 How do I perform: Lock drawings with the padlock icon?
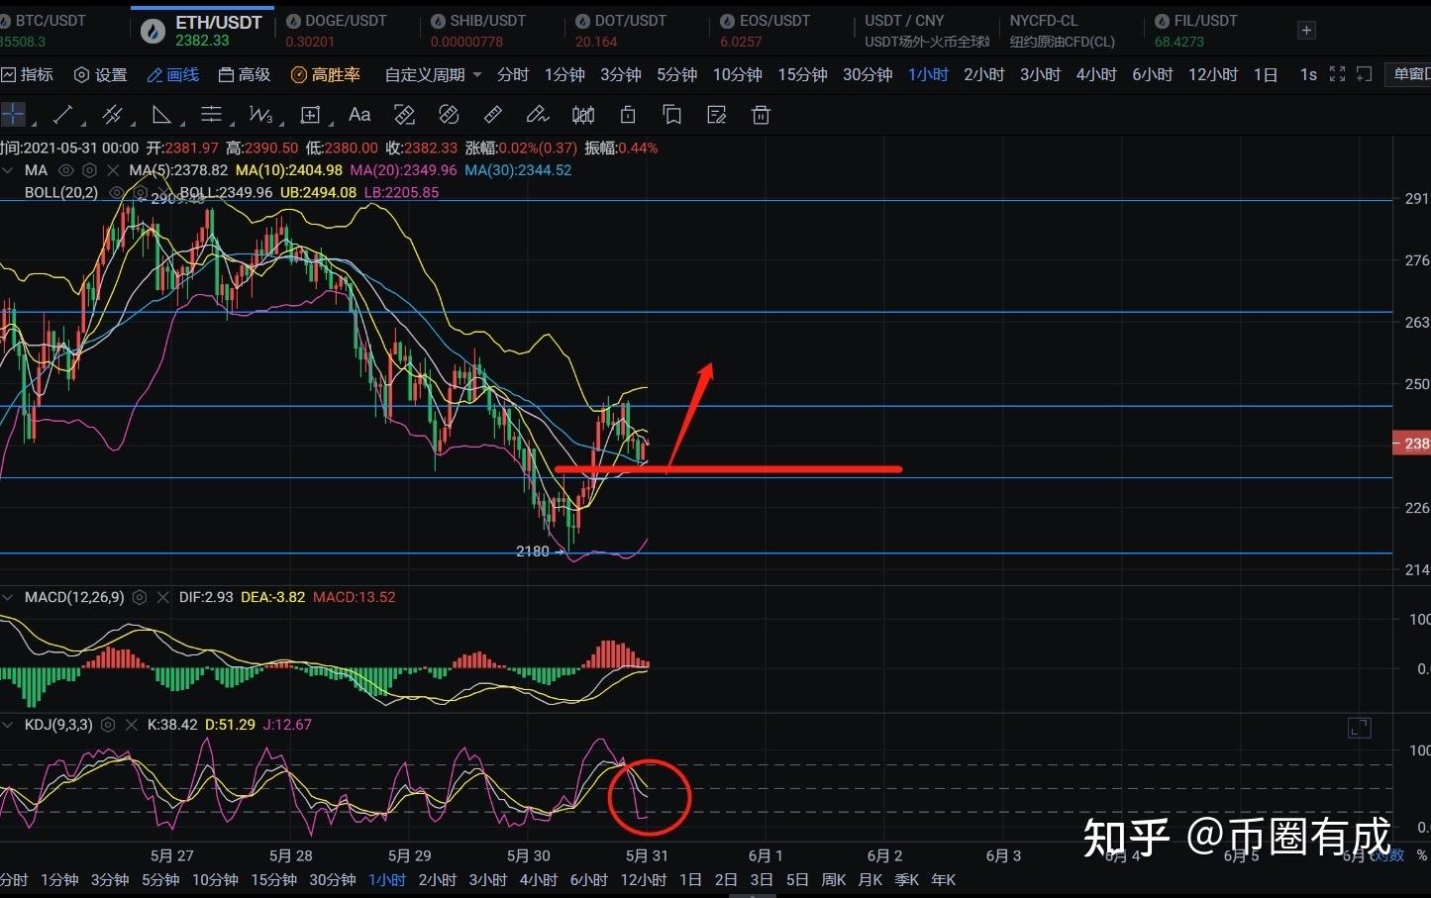[x=628, y=115]
